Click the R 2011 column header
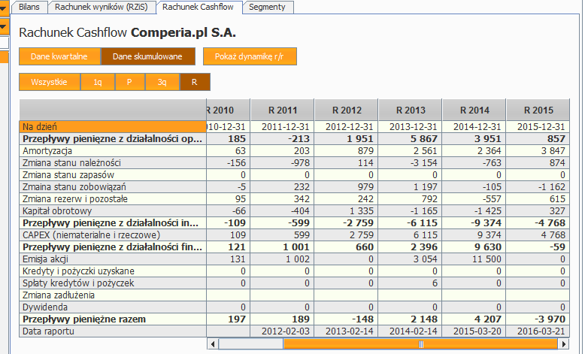The image size is (585, 354). [283, 110]
